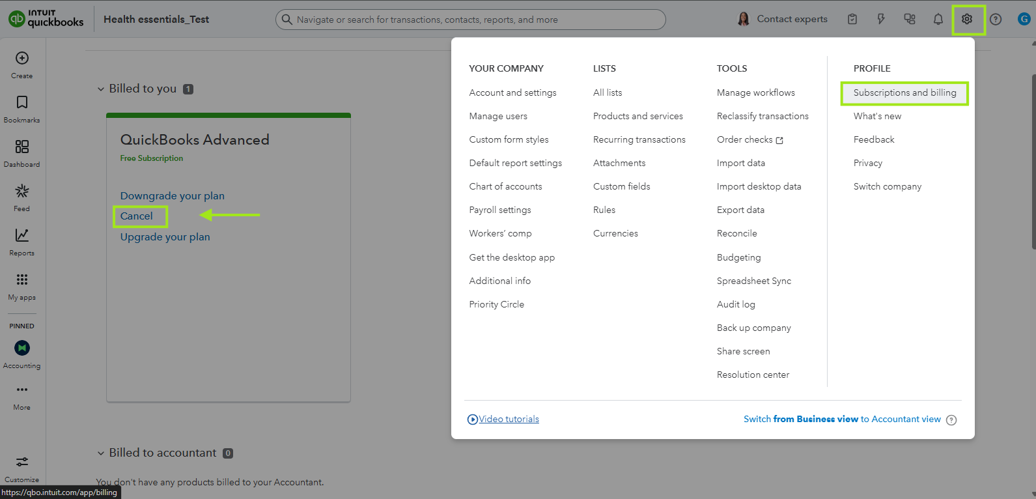The height and width of the screenshot is (499, 1036).
Task: Expand the More sidebar options
Action: [22, 390]
